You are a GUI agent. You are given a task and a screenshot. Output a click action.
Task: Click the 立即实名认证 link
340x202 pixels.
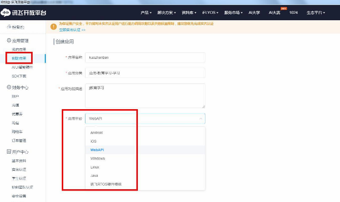click(x=72, y=30)
